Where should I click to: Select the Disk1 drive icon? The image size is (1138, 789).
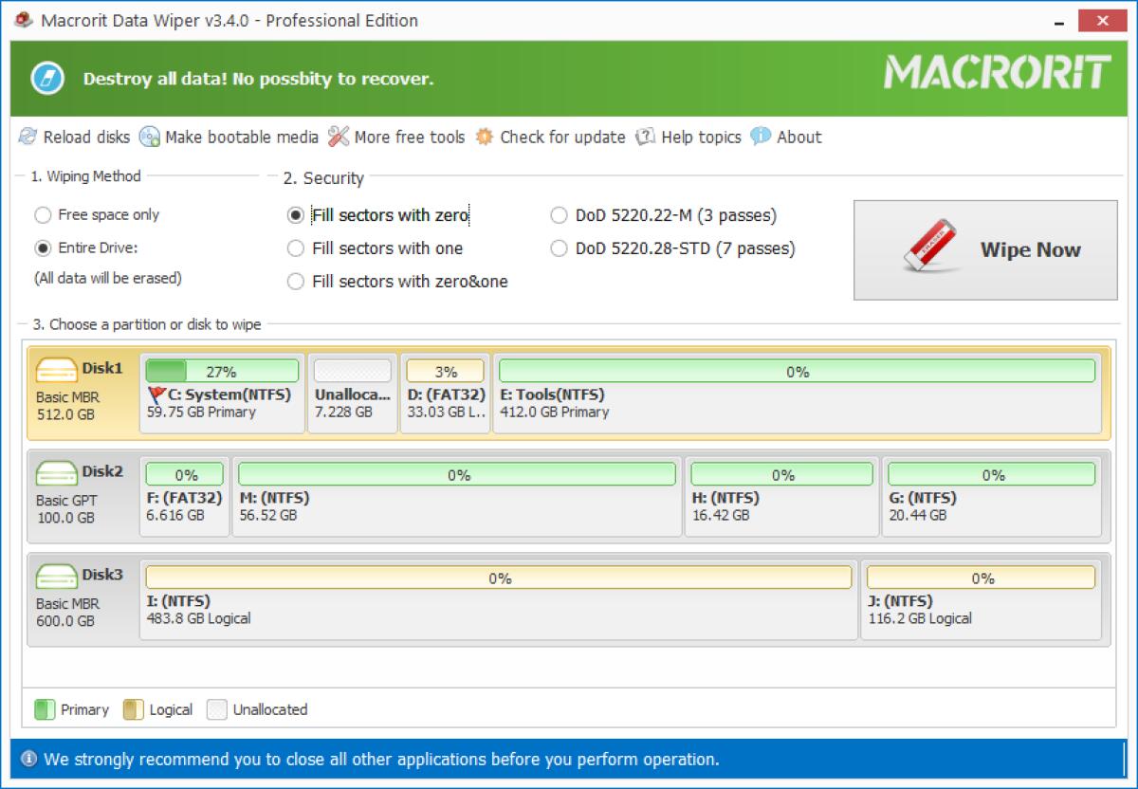[56, 370]
